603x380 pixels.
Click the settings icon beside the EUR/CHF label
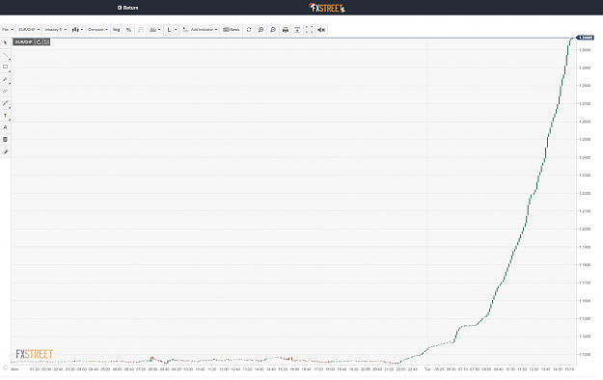[46, 41]
